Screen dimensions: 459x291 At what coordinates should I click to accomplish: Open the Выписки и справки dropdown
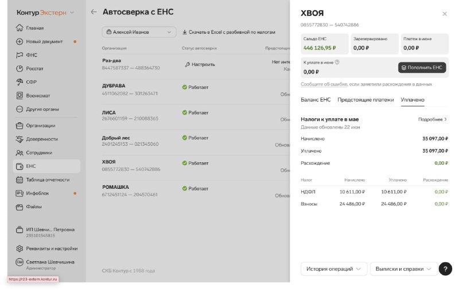point(404,269)
